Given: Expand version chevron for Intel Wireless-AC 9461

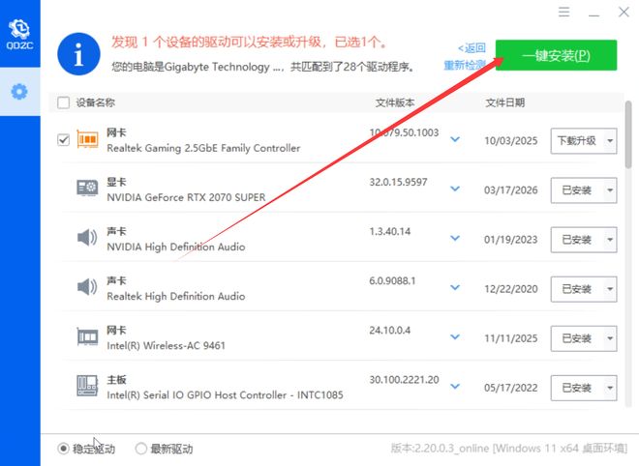Looking at the screenshot, I should (455, 337).
